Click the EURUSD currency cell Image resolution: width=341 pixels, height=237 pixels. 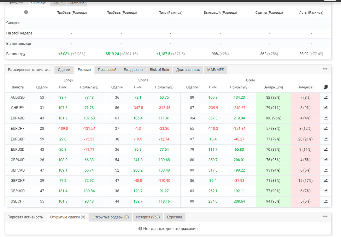(x=18, y=149)
